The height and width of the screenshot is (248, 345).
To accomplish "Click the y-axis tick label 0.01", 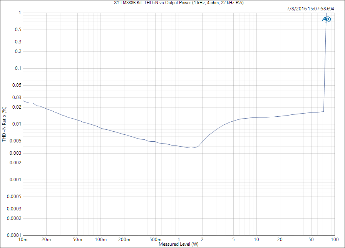I will 17,124.
